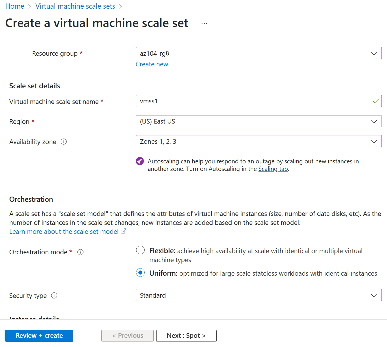Click the Orchestration mode info icon
The image size is (387, 347).
click(x=81, y=252)
